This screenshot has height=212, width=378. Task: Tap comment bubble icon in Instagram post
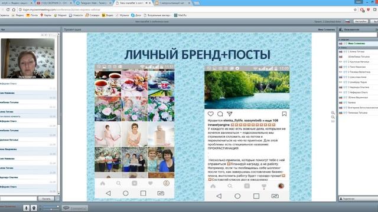[x=220, y=114]
